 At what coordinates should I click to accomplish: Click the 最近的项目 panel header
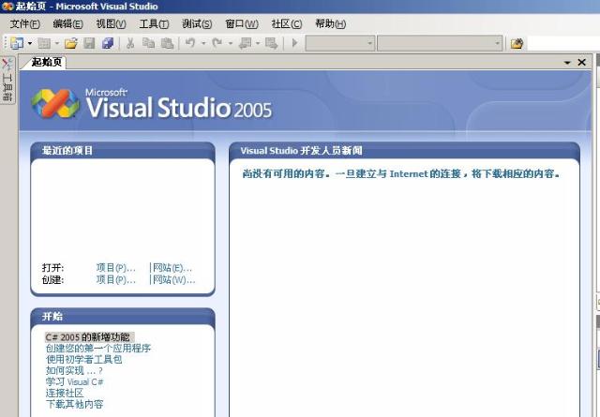point(123,150)
